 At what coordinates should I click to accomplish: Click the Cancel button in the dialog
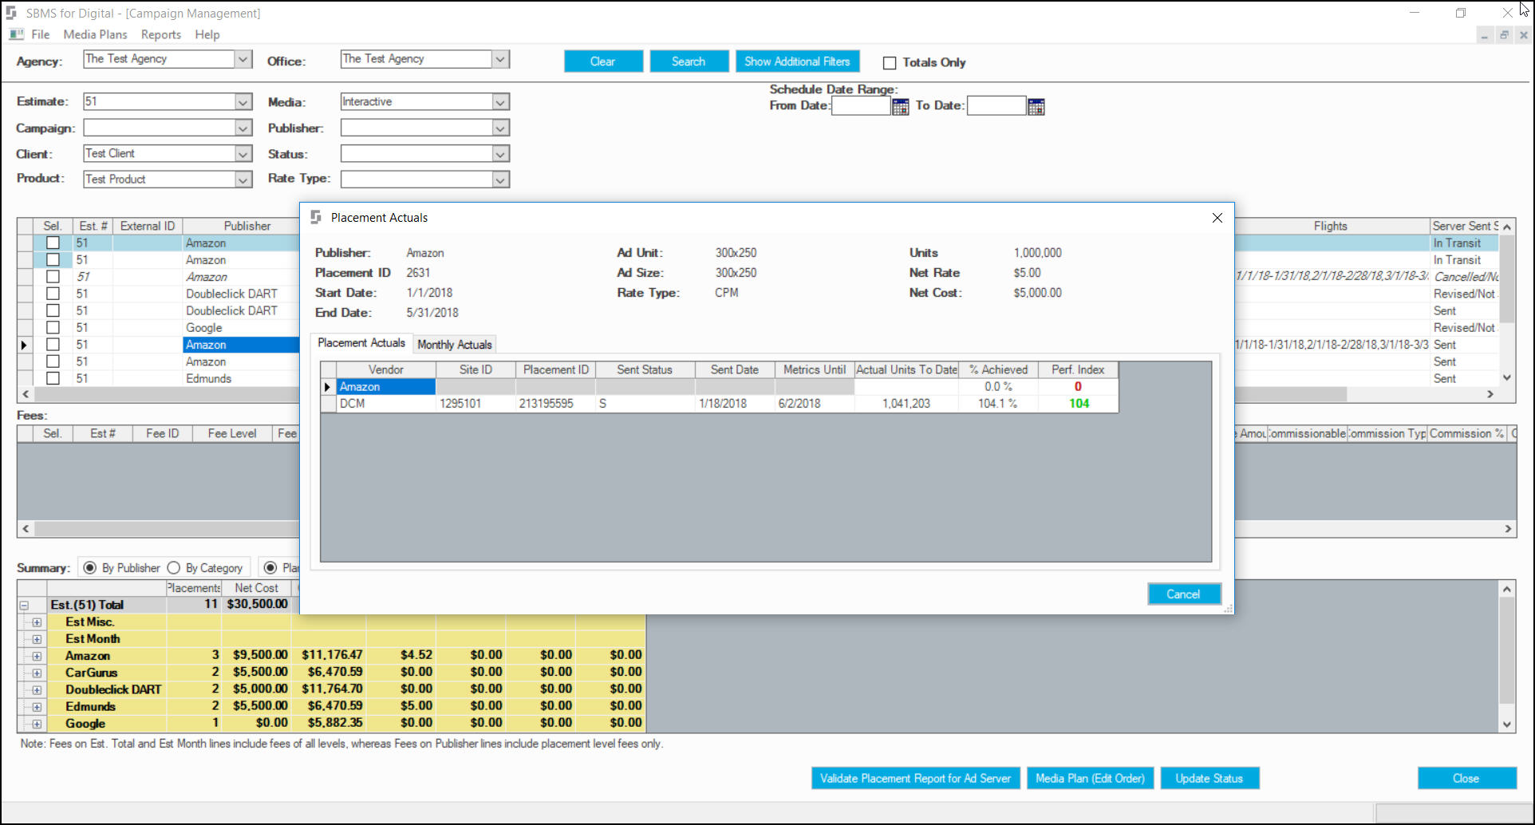click(x=1184, y=594)
